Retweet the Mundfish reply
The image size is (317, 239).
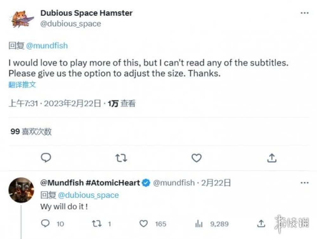[x=97, y=224]
